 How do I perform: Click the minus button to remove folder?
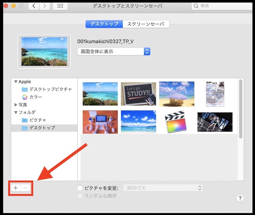click(25, 188)
